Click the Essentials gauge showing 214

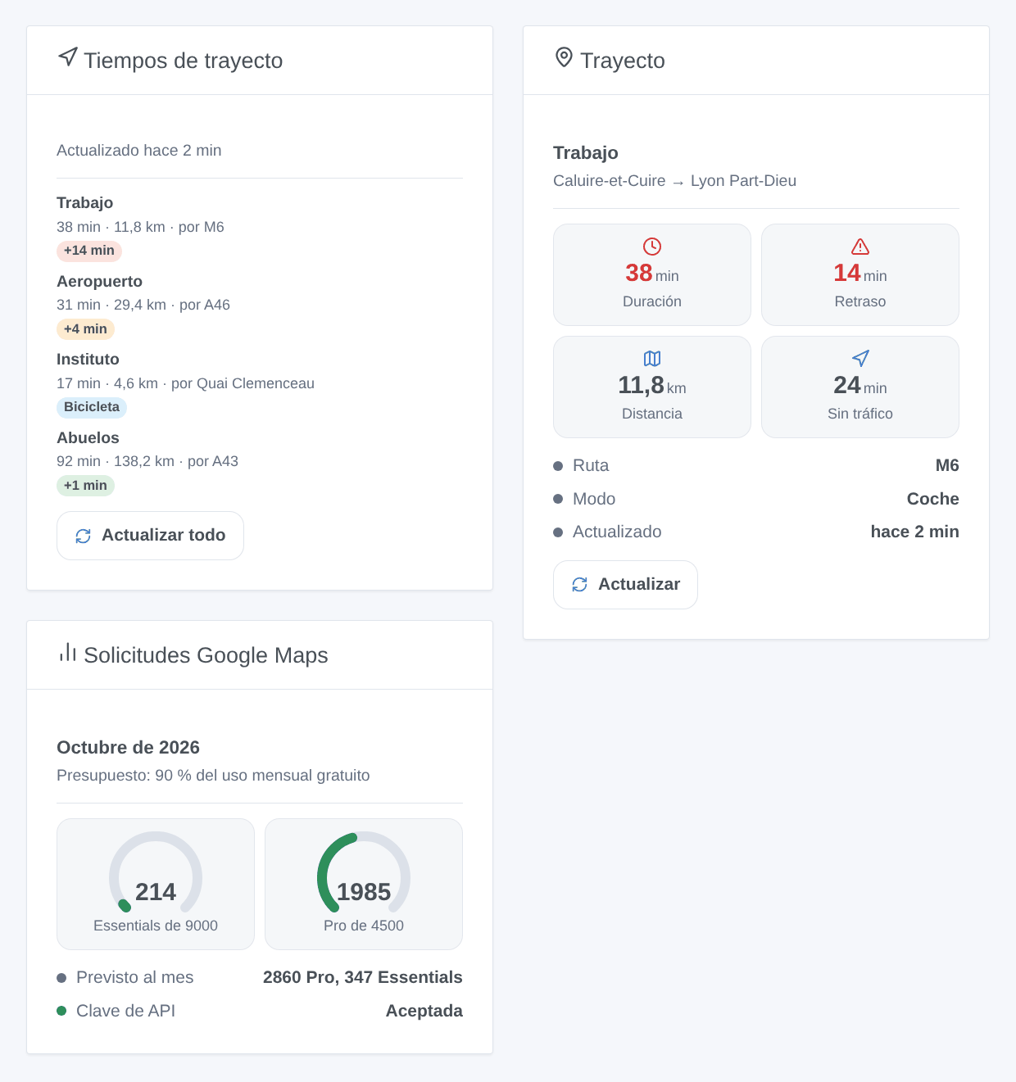tap(156, 884)
